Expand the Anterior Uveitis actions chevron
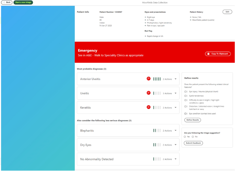 click(175, 79)
